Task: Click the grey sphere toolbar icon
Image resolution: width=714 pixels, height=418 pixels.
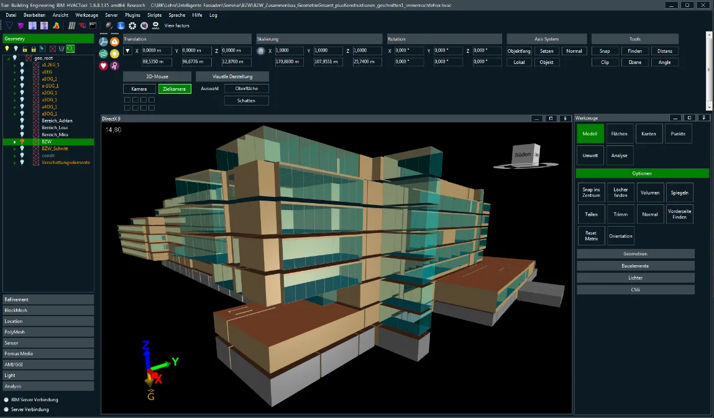Action: tap(109, 25)
